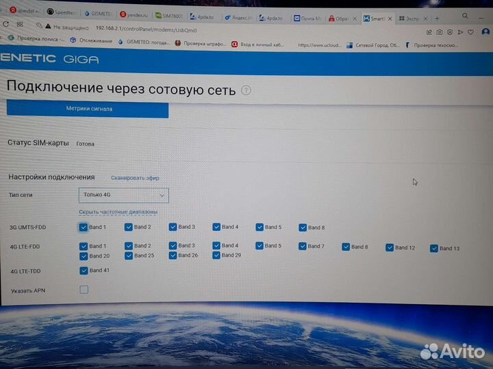The width and height of the screenshot is (493, 369).
Task: Toggle Band 2 in the 4G LTE-FDD row
Action: coord(129,246)
